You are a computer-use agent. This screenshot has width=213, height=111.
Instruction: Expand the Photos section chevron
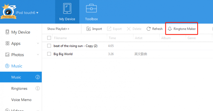point(38,55)
